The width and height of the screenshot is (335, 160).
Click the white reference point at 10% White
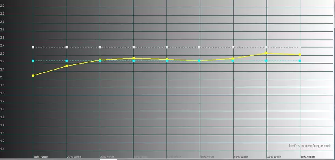click(x=33, y=47)
